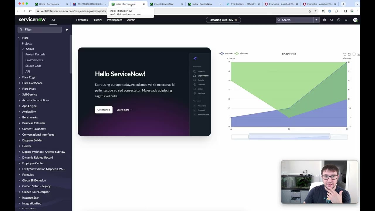Pin the navigation filter panel

67,30
